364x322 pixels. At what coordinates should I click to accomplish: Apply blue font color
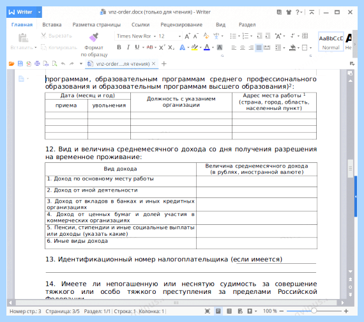click(x=207, y=47)
